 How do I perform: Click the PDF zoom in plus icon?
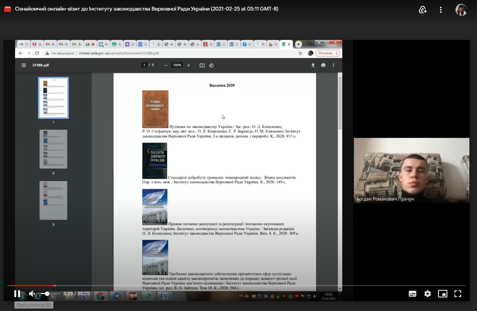point(189,65)
